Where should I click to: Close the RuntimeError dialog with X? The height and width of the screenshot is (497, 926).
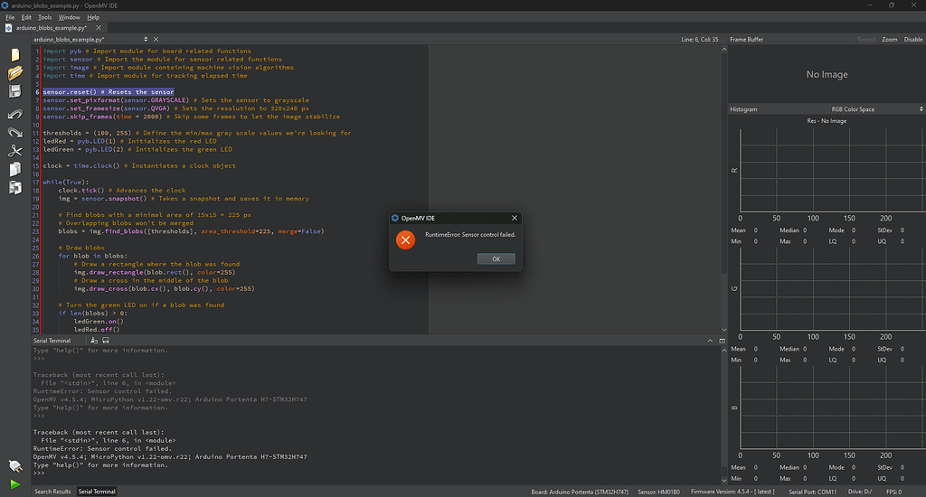(x=515, y=218)
